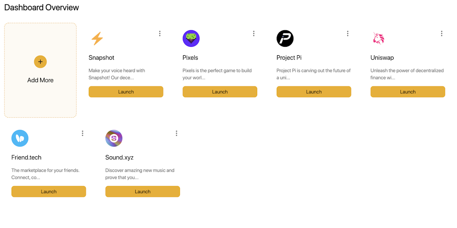Launch the Snapshot app

tap(126, 92)
